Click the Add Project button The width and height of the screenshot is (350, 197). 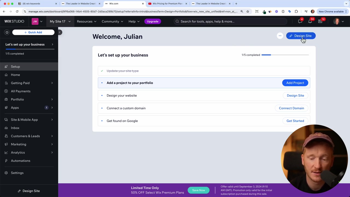pos(295,83)
